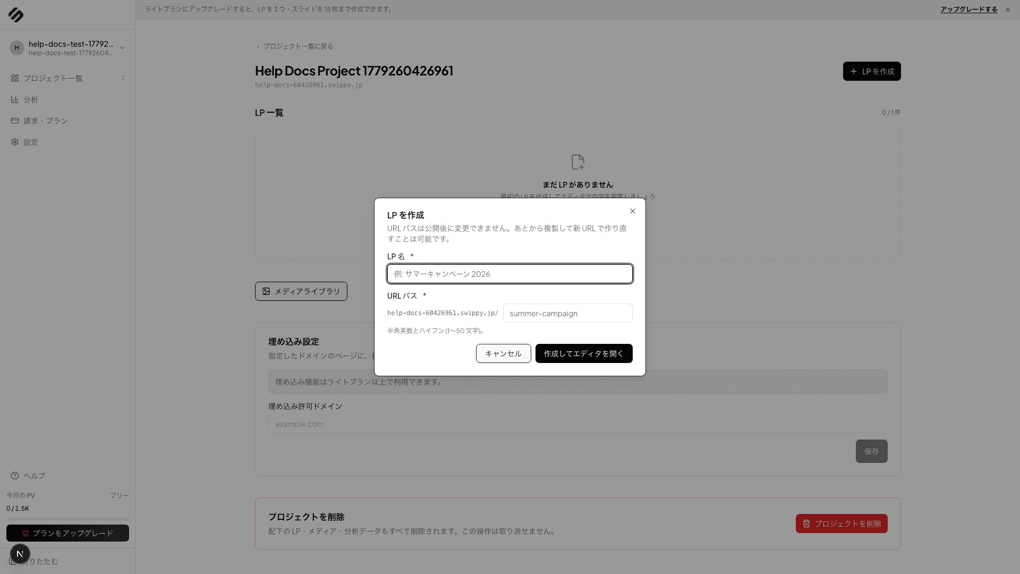Image resolution: width=1020 pixels, height=574 pixels.
Task: Open the メディアライブラリ button
Action: click(x=301, y=291)
